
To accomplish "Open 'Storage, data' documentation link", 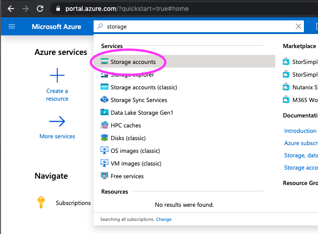I will click(x=301, y=156).
